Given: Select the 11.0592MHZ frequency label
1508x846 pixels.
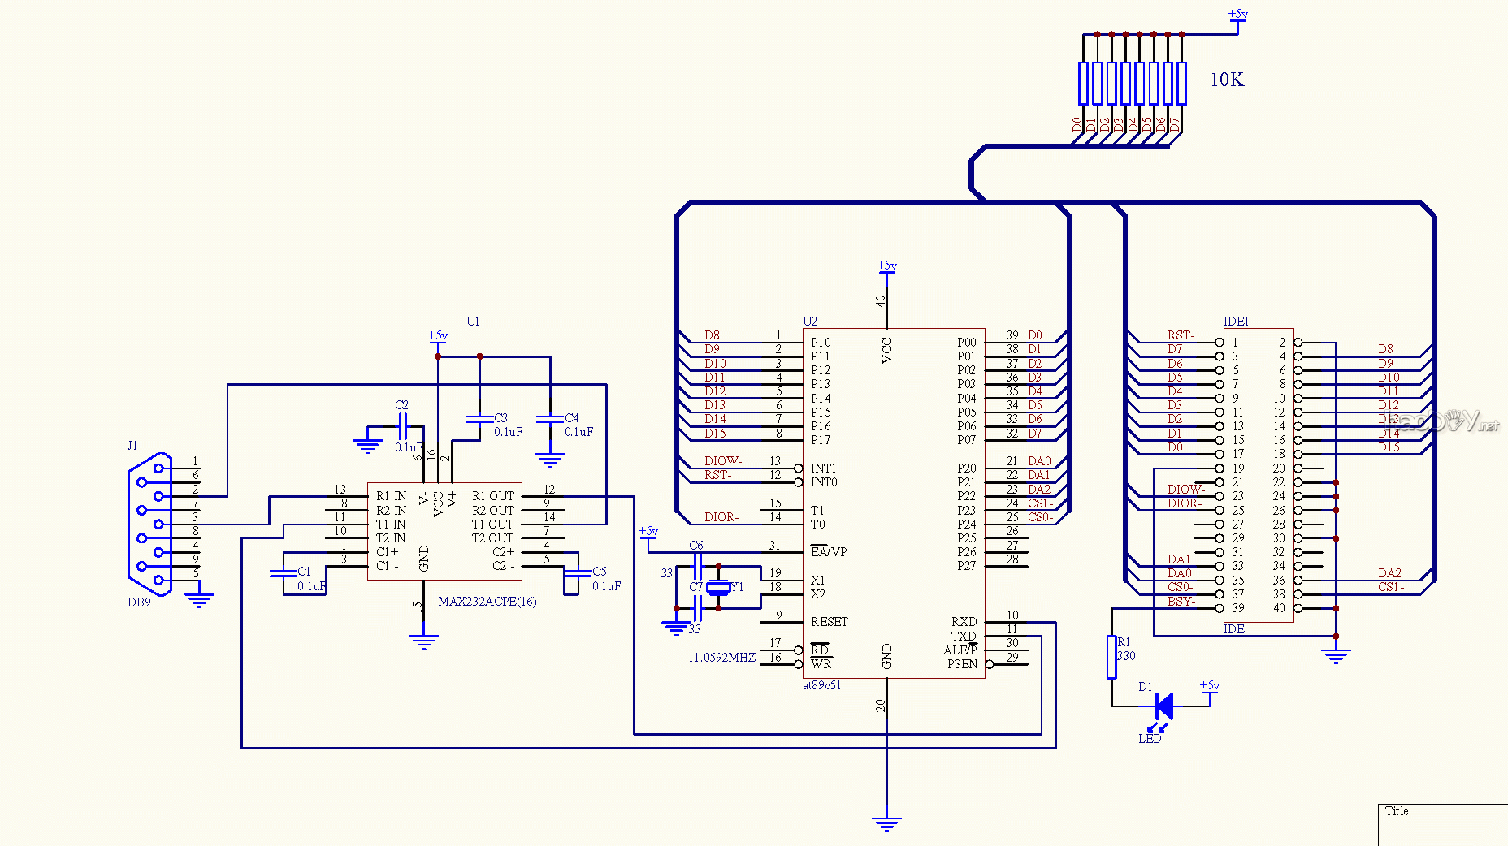Looking at the screenshot, I should [721, 658].
